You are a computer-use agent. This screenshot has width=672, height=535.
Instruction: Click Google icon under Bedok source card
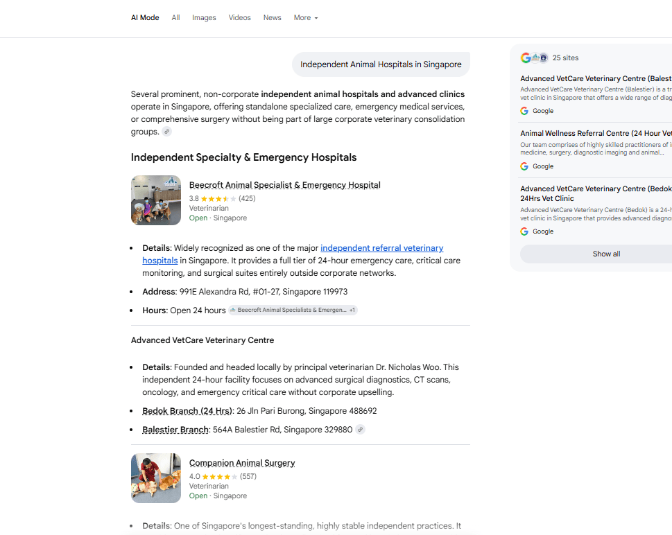(x=524, y=231)
